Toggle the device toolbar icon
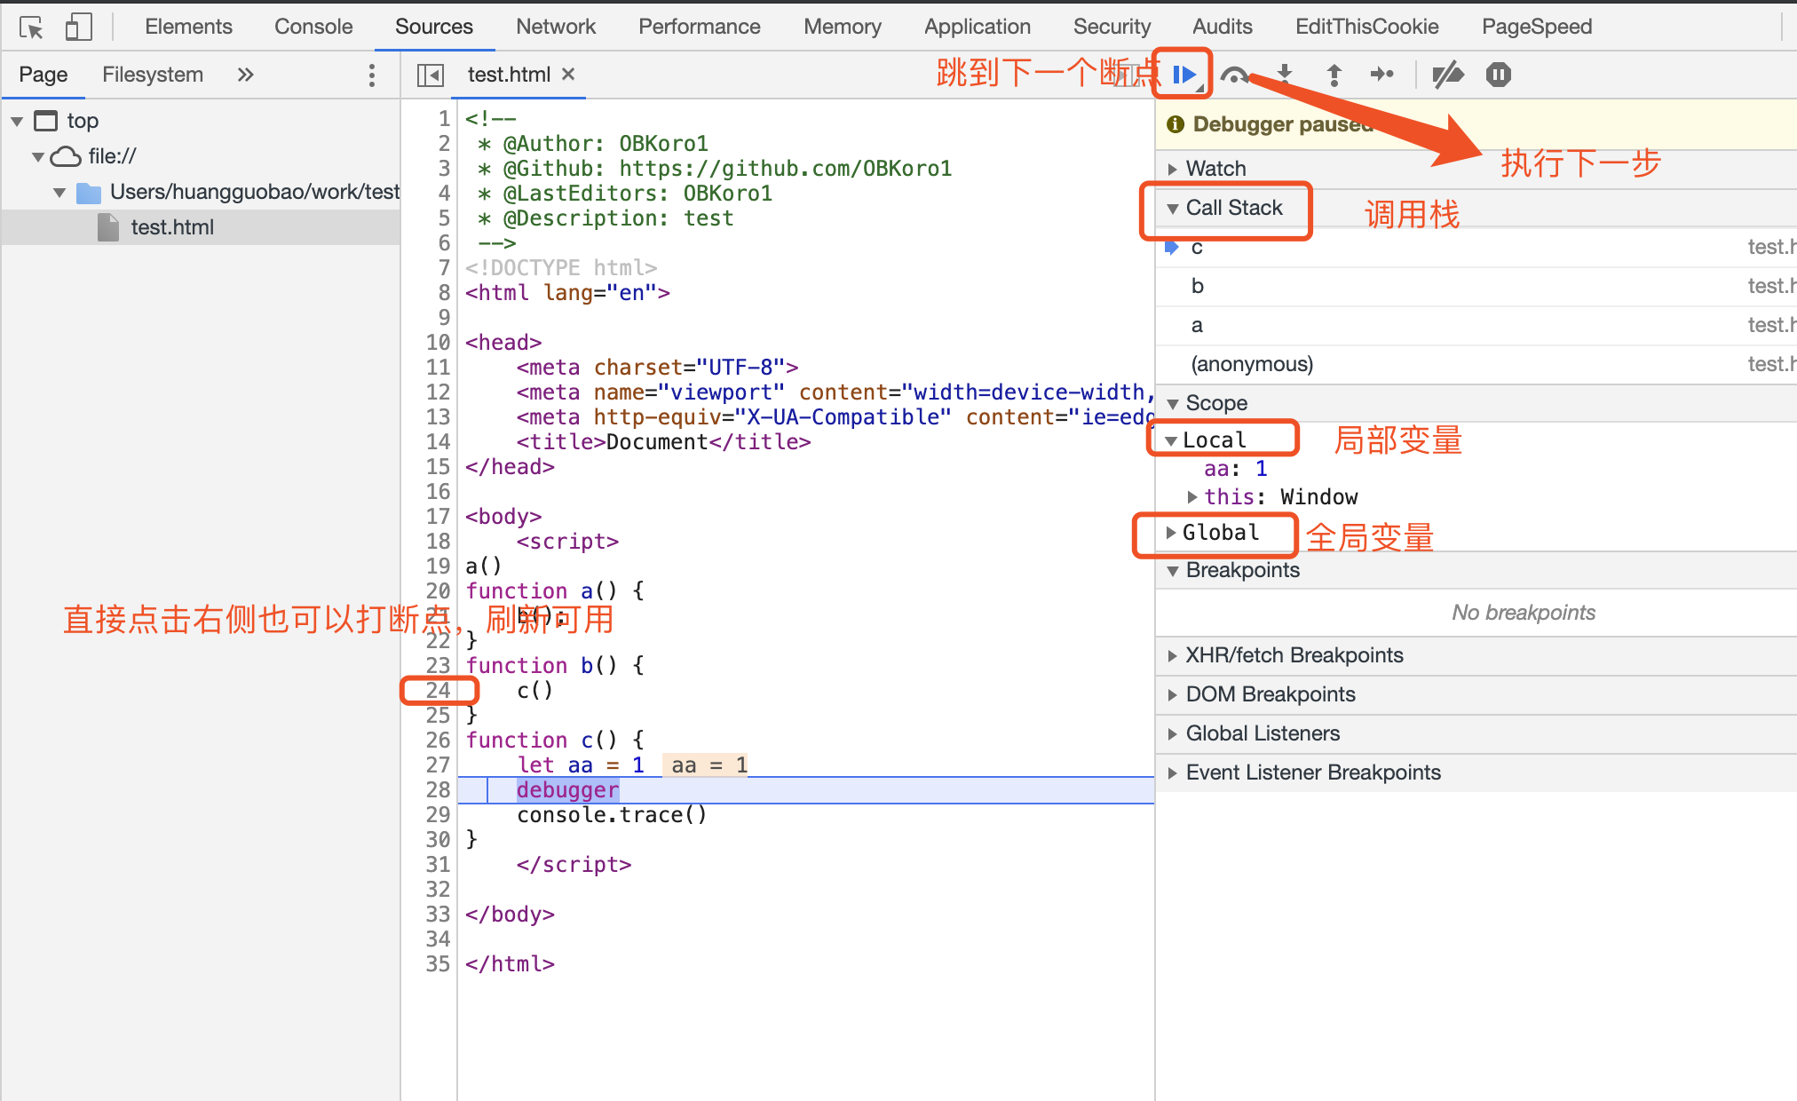This screenshot has height=1101, width=1797. pyautogui.click(x=79, y=27)
